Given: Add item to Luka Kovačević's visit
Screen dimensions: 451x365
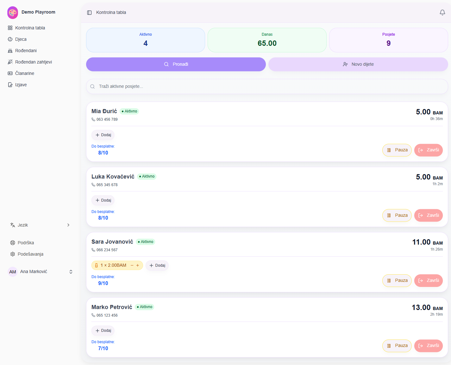Looking at the screenshot, I should click(103, 200).
